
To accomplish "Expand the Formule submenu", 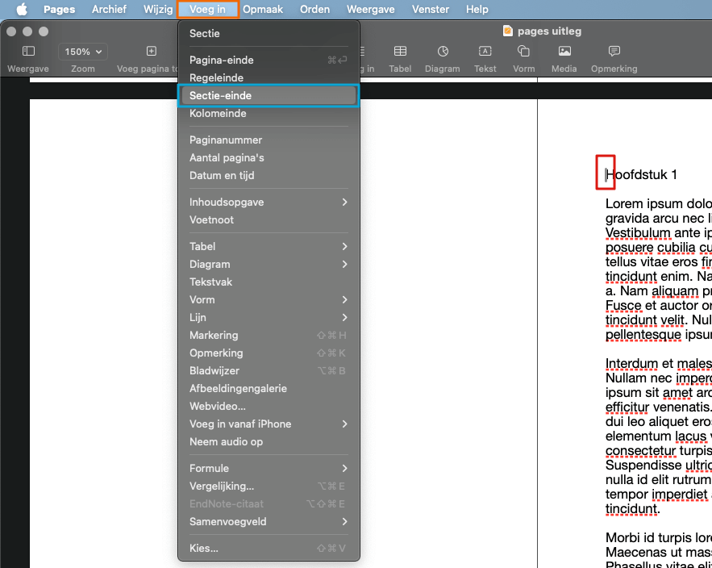I will coord(344,469).
